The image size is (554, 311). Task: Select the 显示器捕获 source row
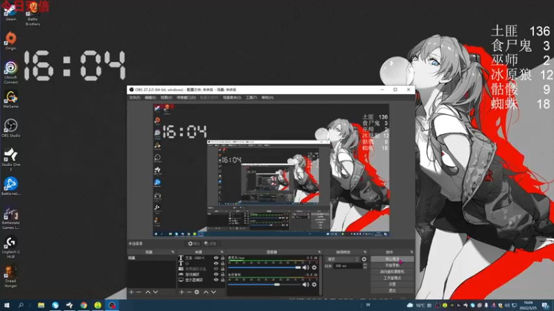coord(202,280)
